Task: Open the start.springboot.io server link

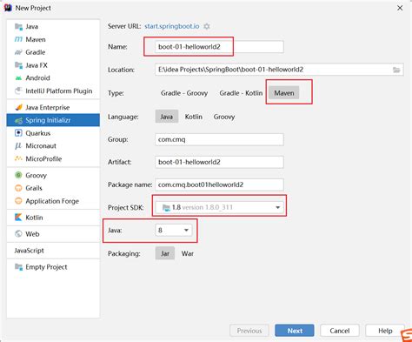Action: point(172,26)
